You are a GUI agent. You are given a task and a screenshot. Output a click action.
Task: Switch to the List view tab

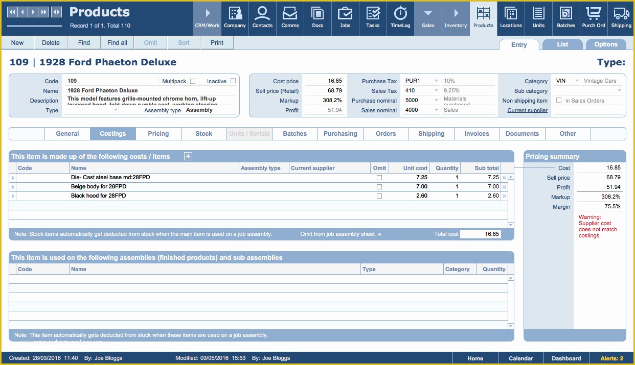[562, 44]
